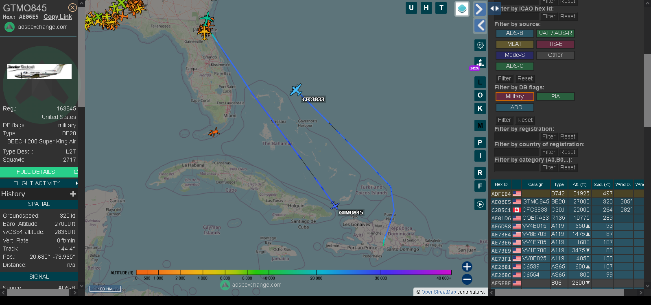Click Filter button under source filters

click(505, 79)
